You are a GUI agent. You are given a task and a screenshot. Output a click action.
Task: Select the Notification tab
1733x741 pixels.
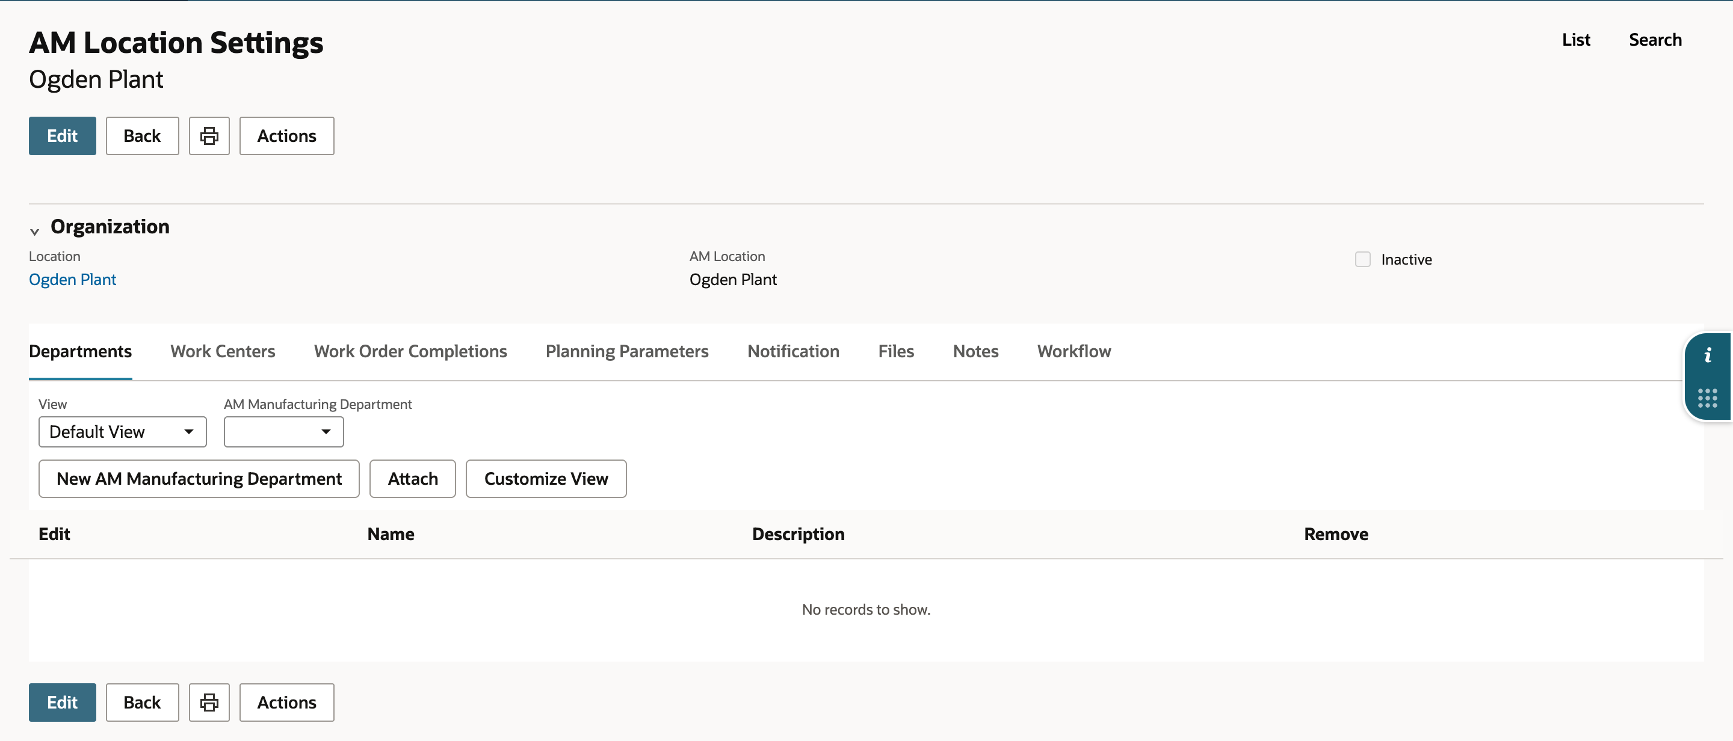(793, 351)
